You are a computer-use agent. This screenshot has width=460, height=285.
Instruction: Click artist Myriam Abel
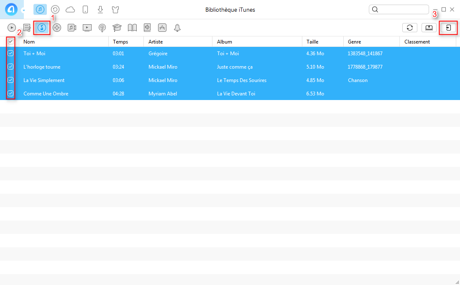pos(163,94)
